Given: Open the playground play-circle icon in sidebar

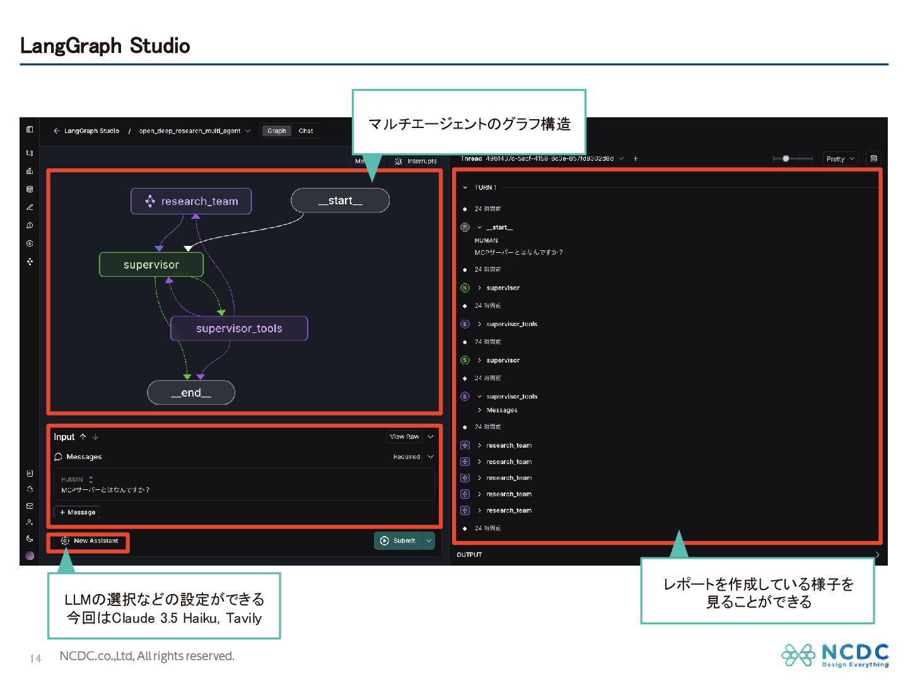Looking at the screenshot, I should [x=30, y=243].
